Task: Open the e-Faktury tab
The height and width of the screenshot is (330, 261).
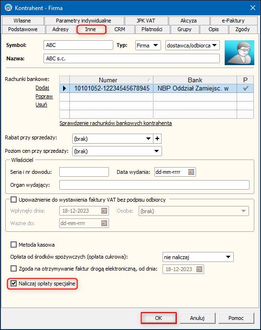Action: tap(233, 21)
